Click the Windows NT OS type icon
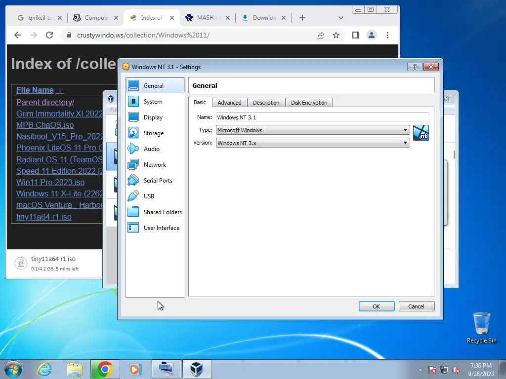Screen dimensions: 506x379 click(x=421, y=133)
